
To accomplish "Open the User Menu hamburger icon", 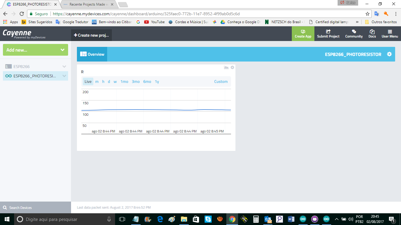I will tap(390, 32).
